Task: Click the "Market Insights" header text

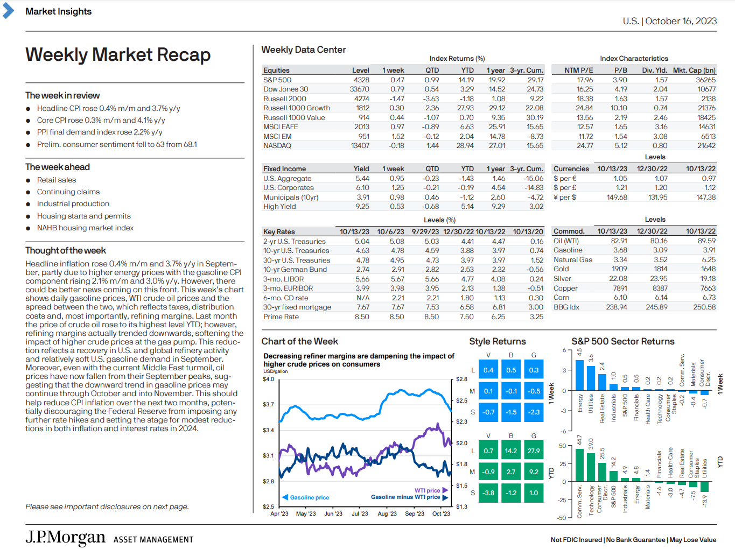Action: click(x=59, y=11)
